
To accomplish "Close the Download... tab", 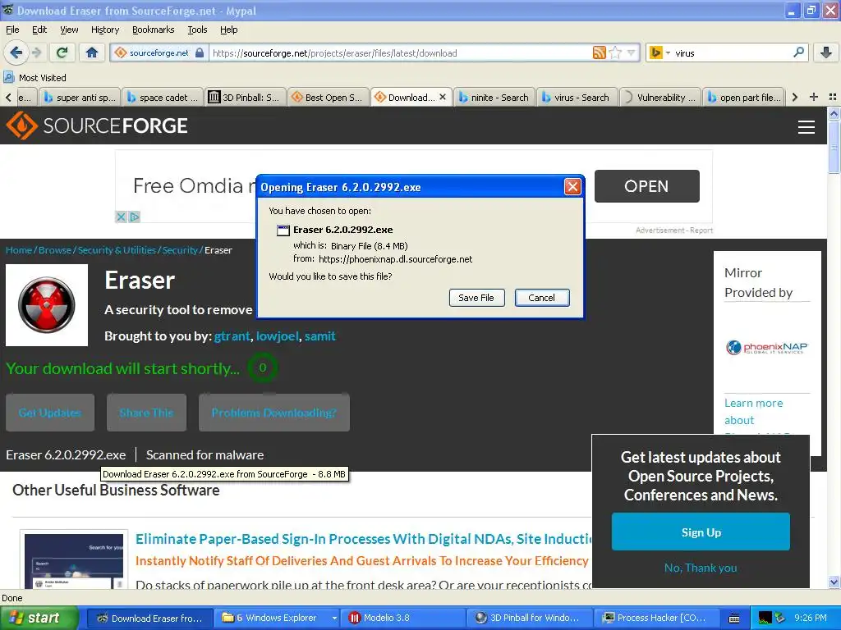I will tap(443, 97).
